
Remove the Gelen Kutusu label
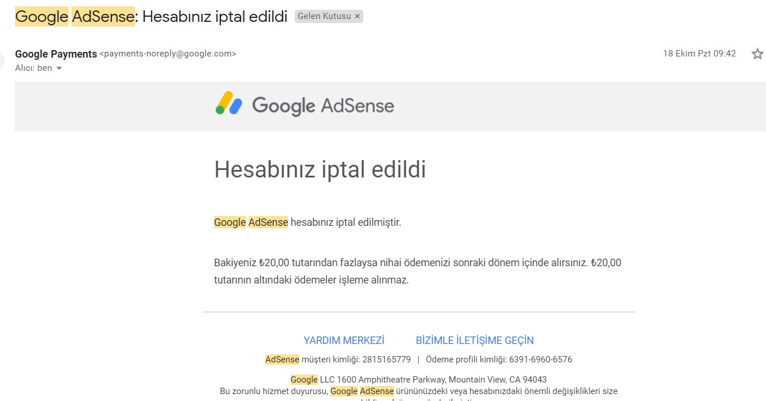click(357, 16)
